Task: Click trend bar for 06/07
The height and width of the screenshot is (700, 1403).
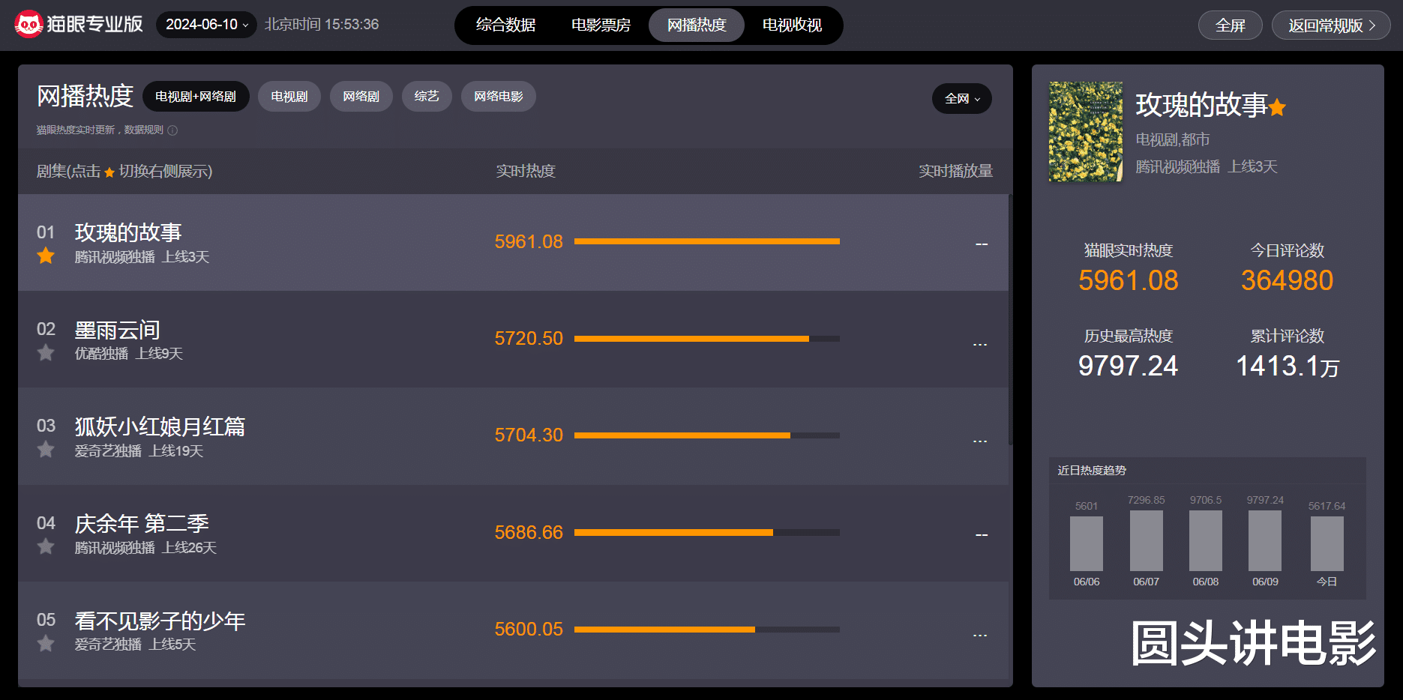Action: [1147, 540]
